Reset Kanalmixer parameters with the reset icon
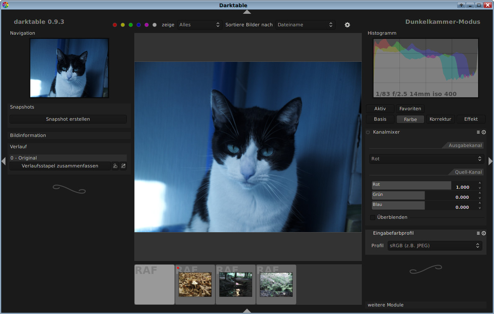This screenshot has height=314, width=494. click(x=484, y=132)
